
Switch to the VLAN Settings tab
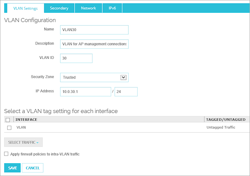(x=26, y=8)
